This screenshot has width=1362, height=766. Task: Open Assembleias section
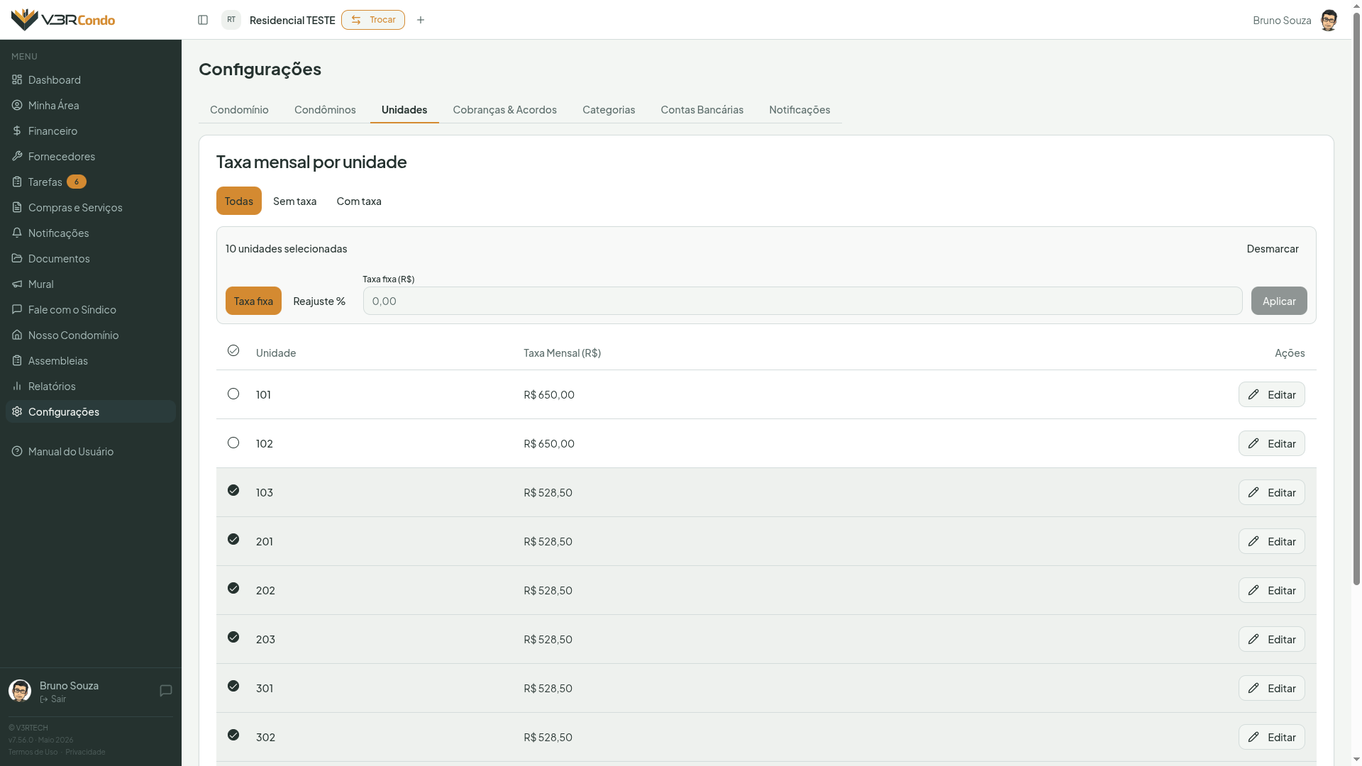pyautogui.click(x=91, y=360)
